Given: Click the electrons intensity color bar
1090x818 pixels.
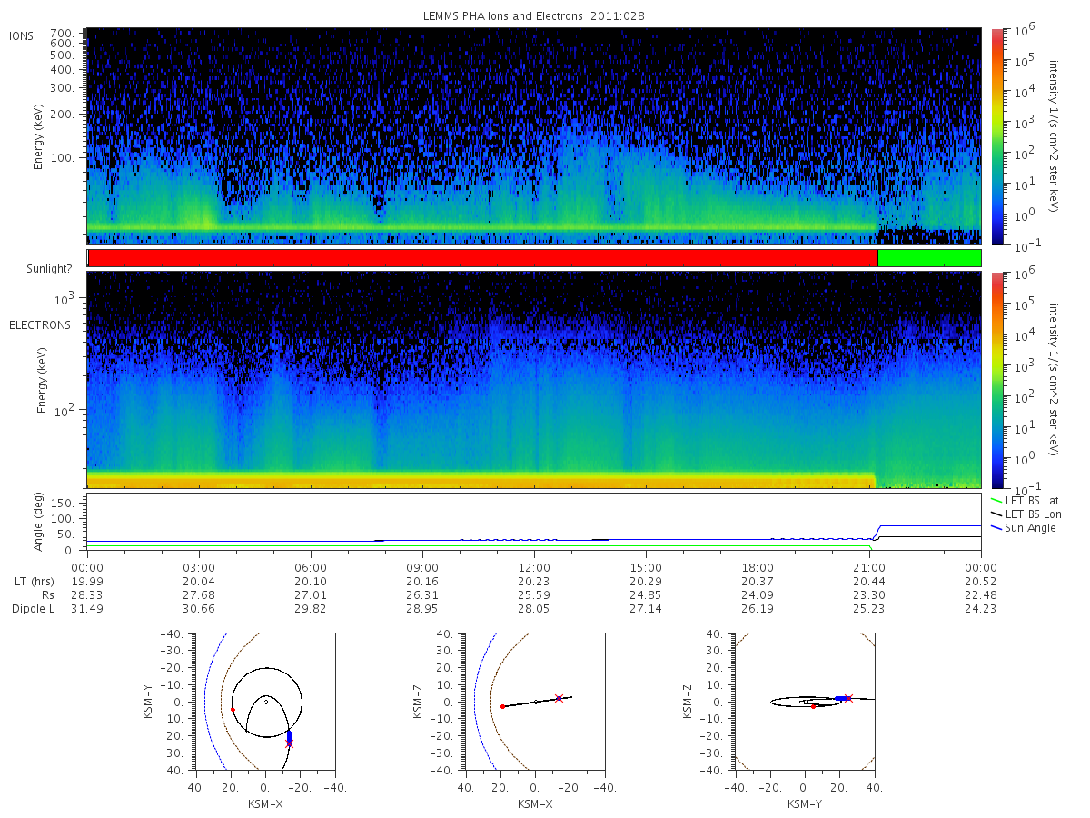Looking at the screenshot, I should pos(996,380).
